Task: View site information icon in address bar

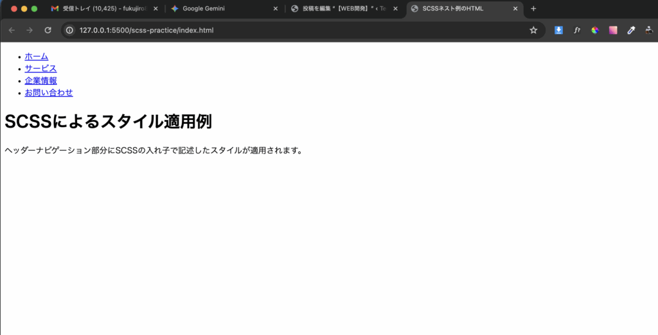Action: [70, 30]
